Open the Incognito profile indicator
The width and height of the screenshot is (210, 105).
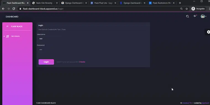198,9
